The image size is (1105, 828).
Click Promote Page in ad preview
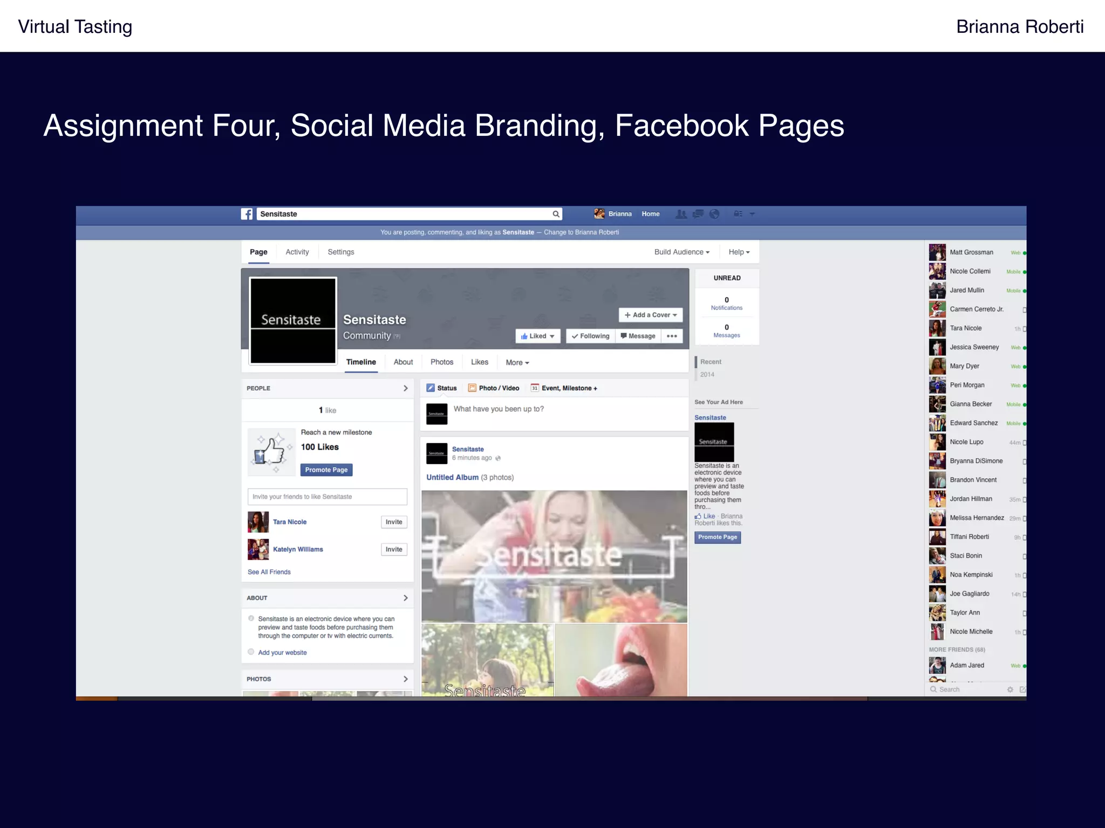tap(718, 537)
